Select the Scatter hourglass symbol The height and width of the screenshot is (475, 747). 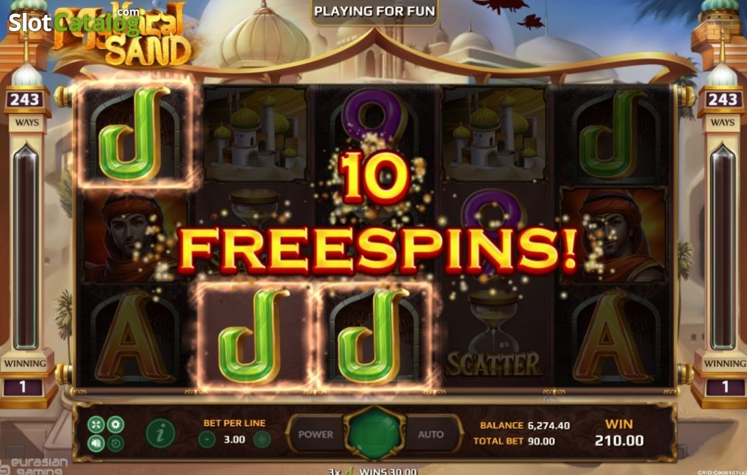point(494,335)
